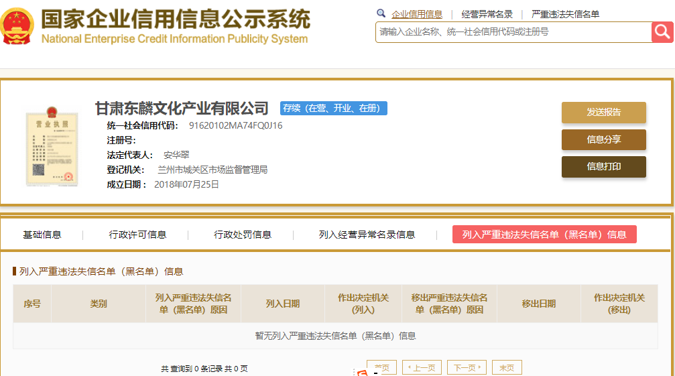Click the national emblem logo
The height and width of the screenshot is (376, 675).
pyautogui.click(x=16, y=26)
